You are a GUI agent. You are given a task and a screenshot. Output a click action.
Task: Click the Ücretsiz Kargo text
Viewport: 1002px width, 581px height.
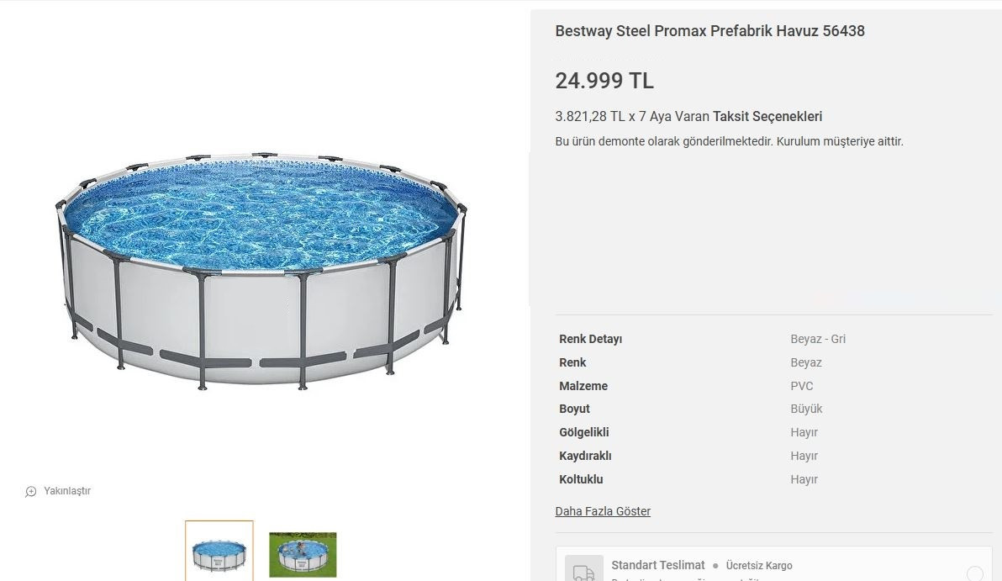759,566
